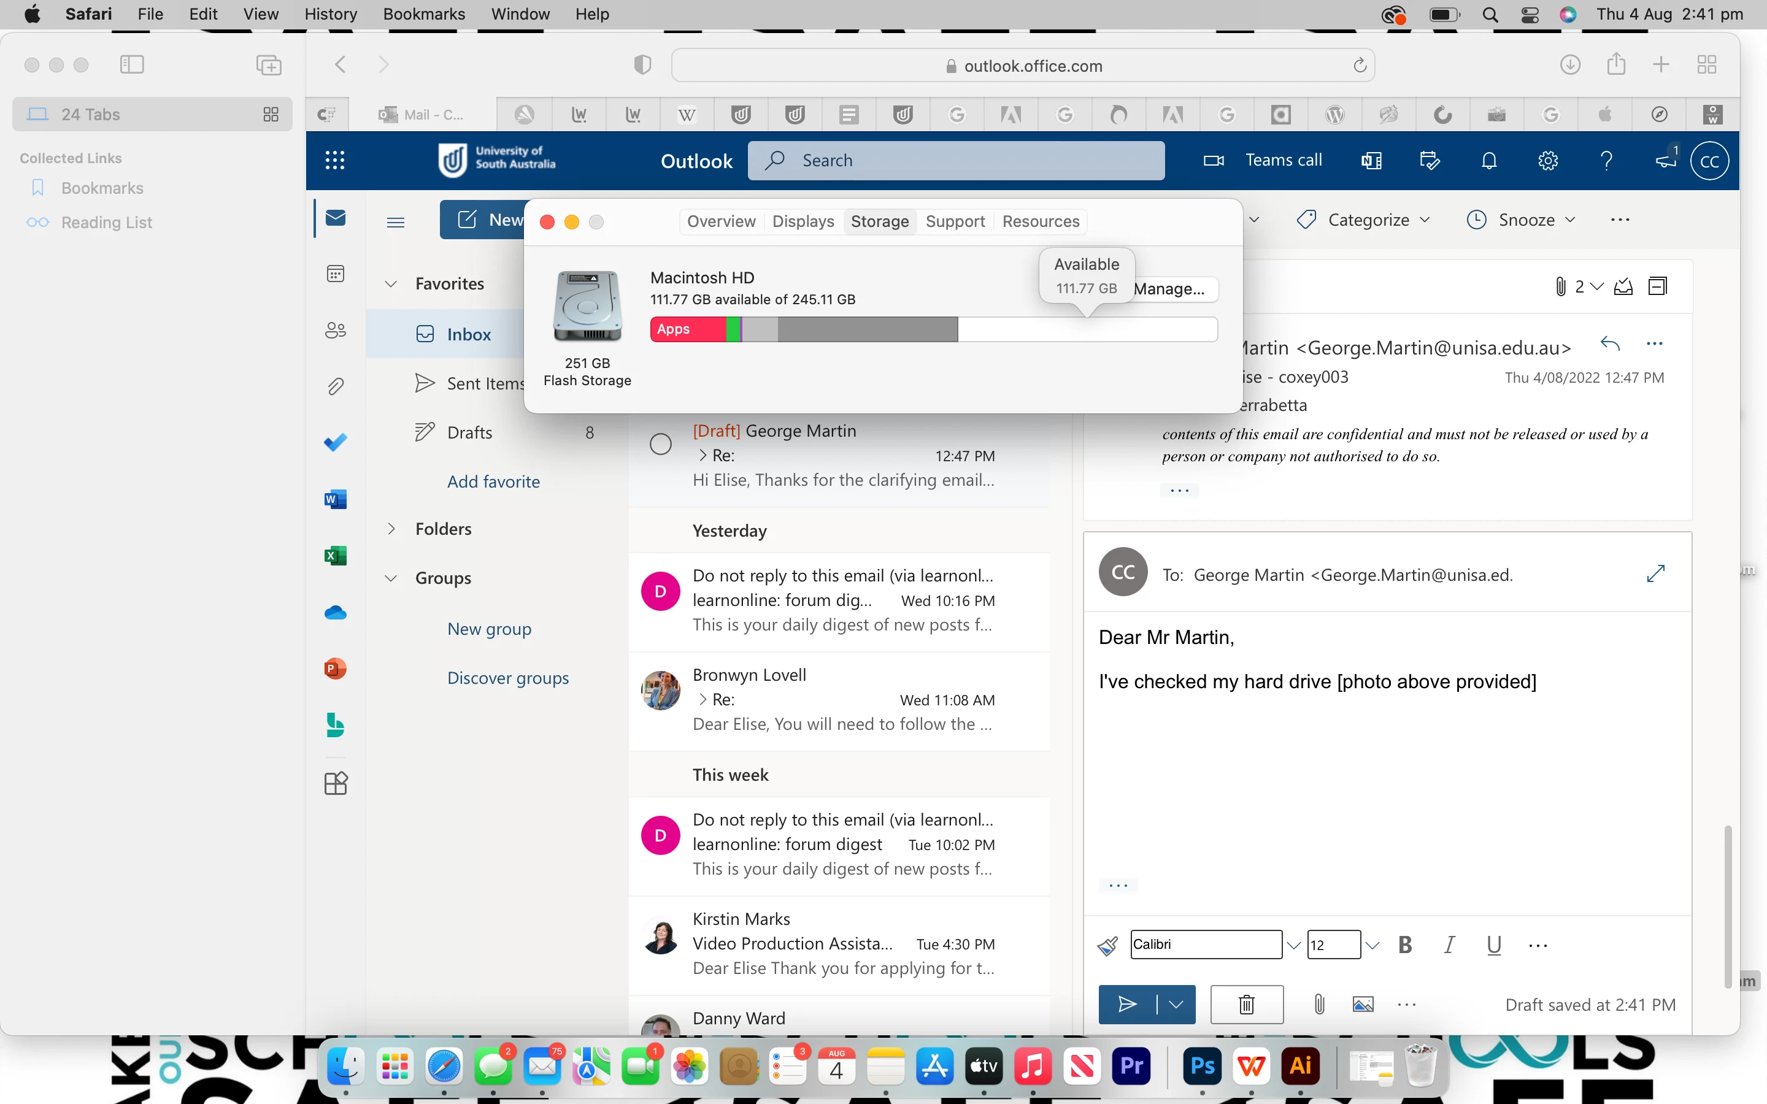
Task: Toggle underline formatting in compose
Action: (1494, 945)
